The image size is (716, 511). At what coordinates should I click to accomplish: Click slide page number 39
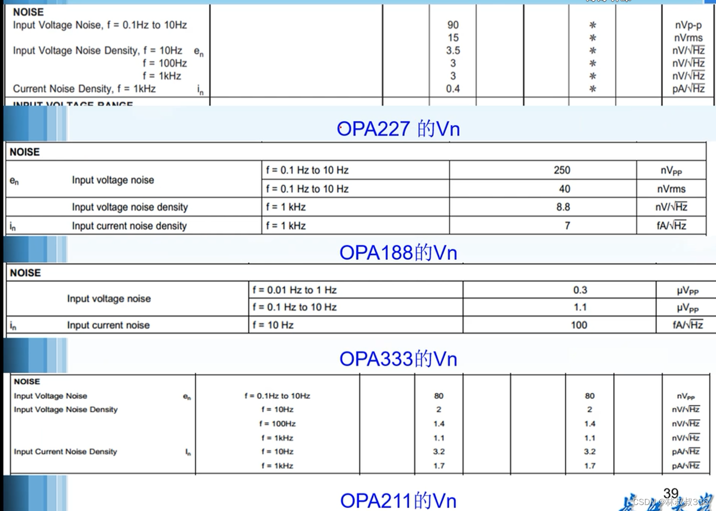671,494
